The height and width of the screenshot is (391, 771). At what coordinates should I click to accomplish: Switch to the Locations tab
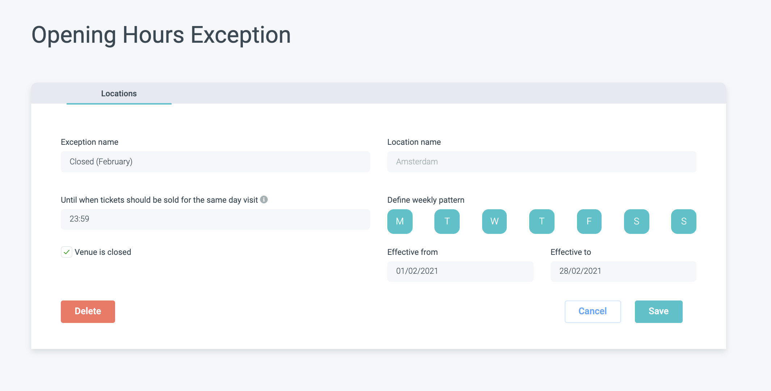coord(119,93)
